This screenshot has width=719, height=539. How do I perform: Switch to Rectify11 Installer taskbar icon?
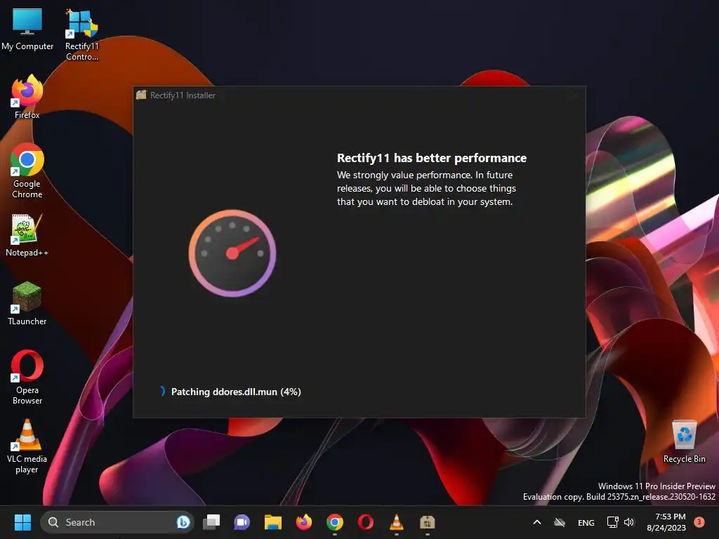(x=428, y=522)
